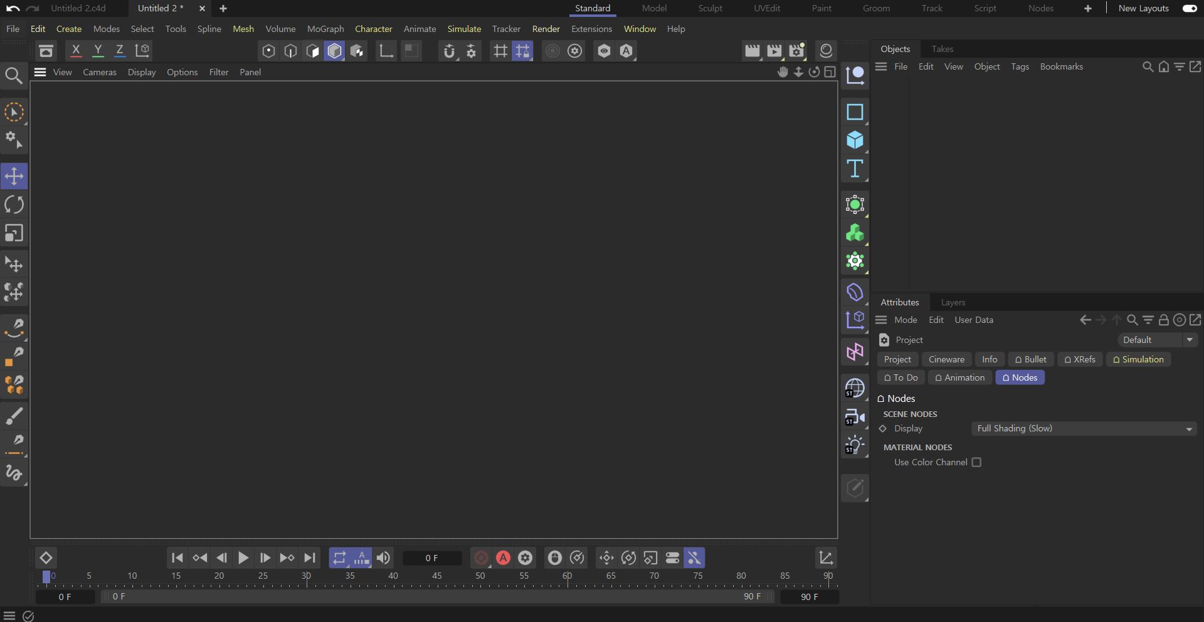
Task: Expand the Default mode dropdown
Action: (x=1158, y=340)
